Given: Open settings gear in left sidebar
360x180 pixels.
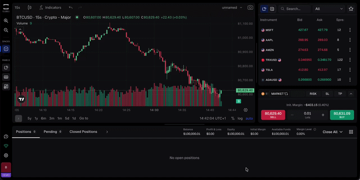Looking at the screenshot, I should click(6, 155).
